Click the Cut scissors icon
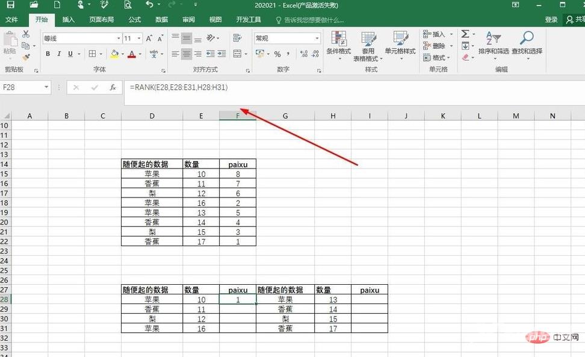 point(26,34)
